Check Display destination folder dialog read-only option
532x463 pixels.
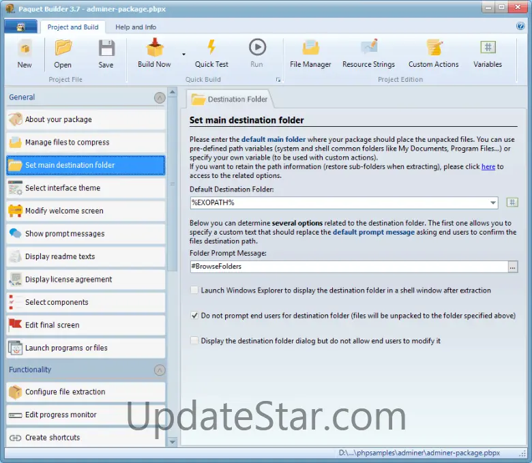194,340
